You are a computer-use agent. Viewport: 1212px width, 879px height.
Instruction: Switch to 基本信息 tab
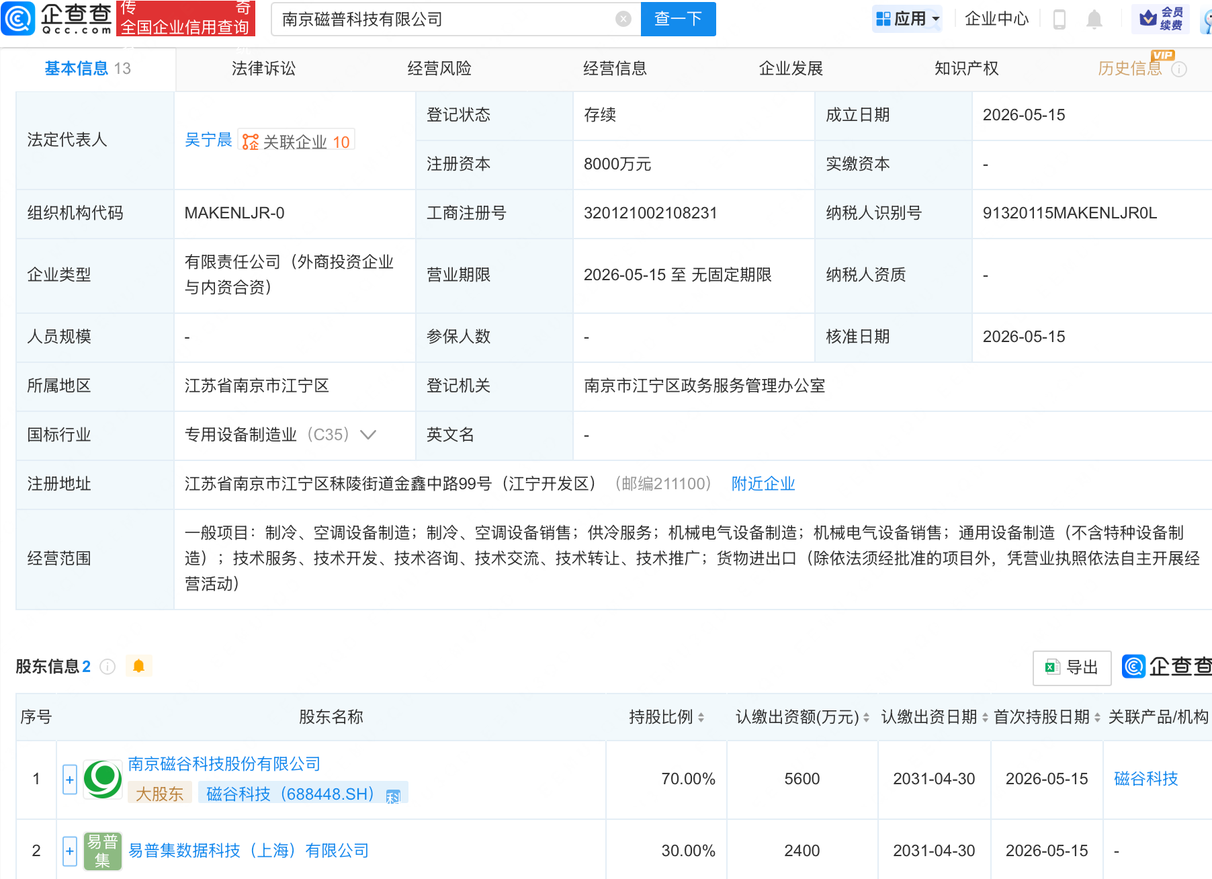87,69
